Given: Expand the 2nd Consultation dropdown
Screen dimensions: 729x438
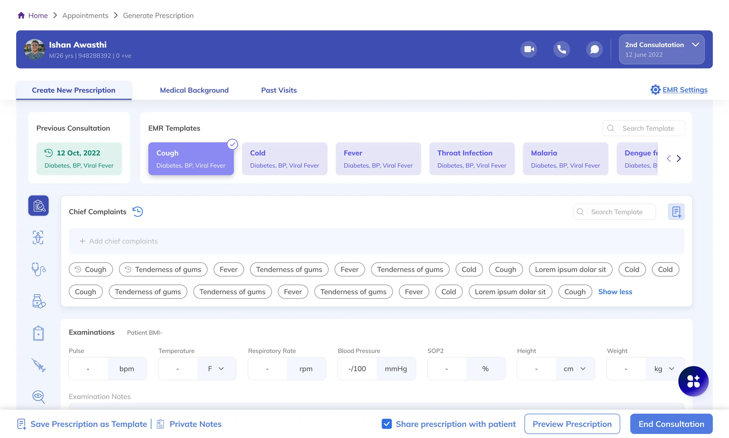Looking at the screenshot, I should pos(662,49).
